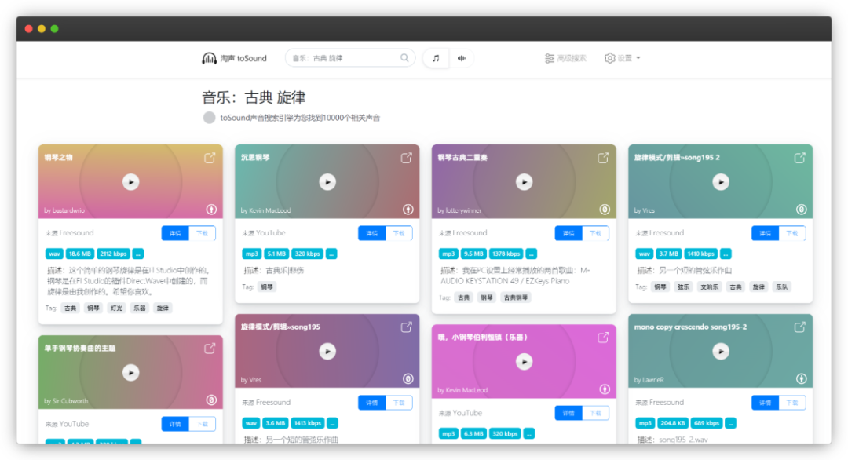Click license icon on 钢琴古典二重奏 card
Screen dimensions: 848x460
604,210
